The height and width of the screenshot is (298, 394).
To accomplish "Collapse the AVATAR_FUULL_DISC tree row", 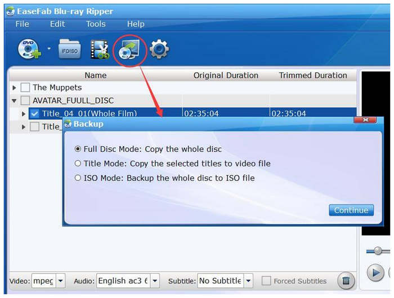I will coord(14,101).
